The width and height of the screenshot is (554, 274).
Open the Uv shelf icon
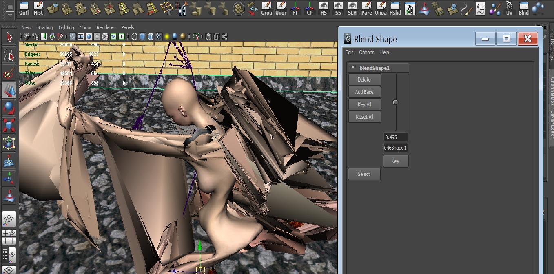(x=509, y=8)
